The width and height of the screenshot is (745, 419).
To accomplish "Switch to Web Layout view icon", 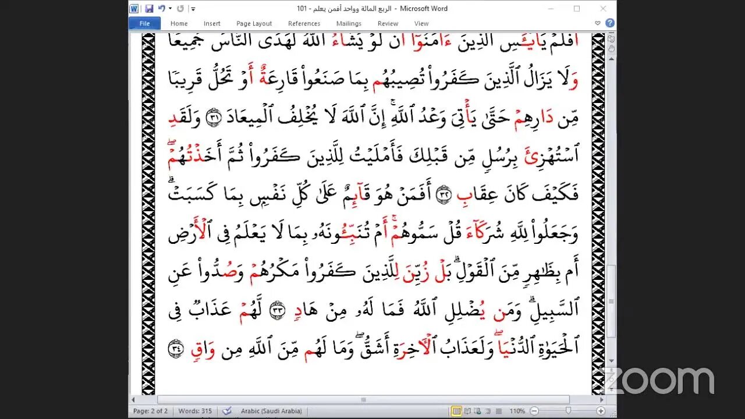I will (x=478, y=411).
